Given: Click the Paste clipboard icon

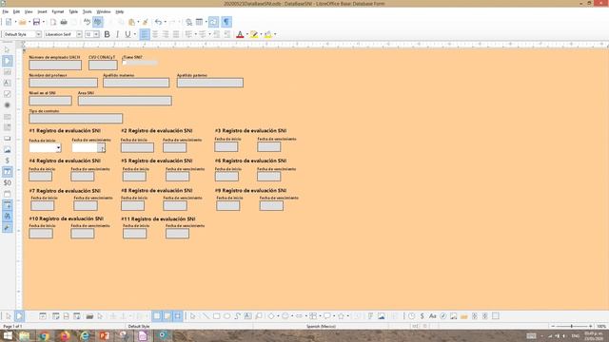Looking at the screenshot, I should pyautogui.click(x=131, y=22).
